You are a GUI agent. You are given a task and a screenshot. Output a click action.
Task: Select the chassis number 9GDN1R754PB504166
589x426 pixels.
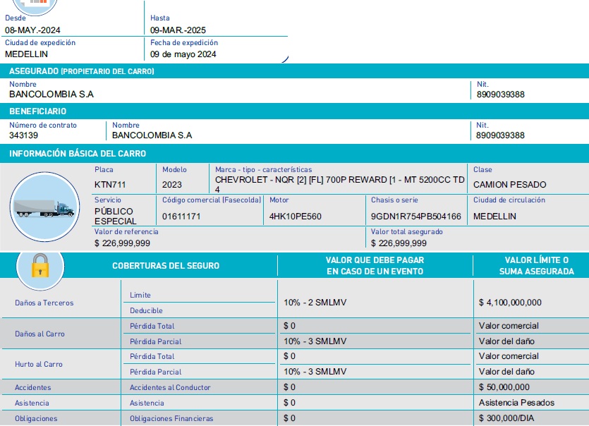coord(416,217)
